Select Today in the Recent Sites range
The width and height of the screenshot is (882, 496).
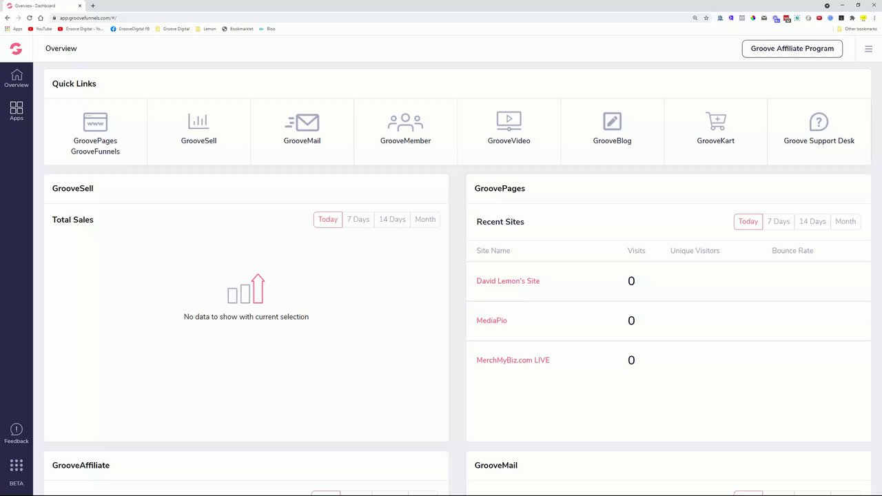(x=748, y=222)
